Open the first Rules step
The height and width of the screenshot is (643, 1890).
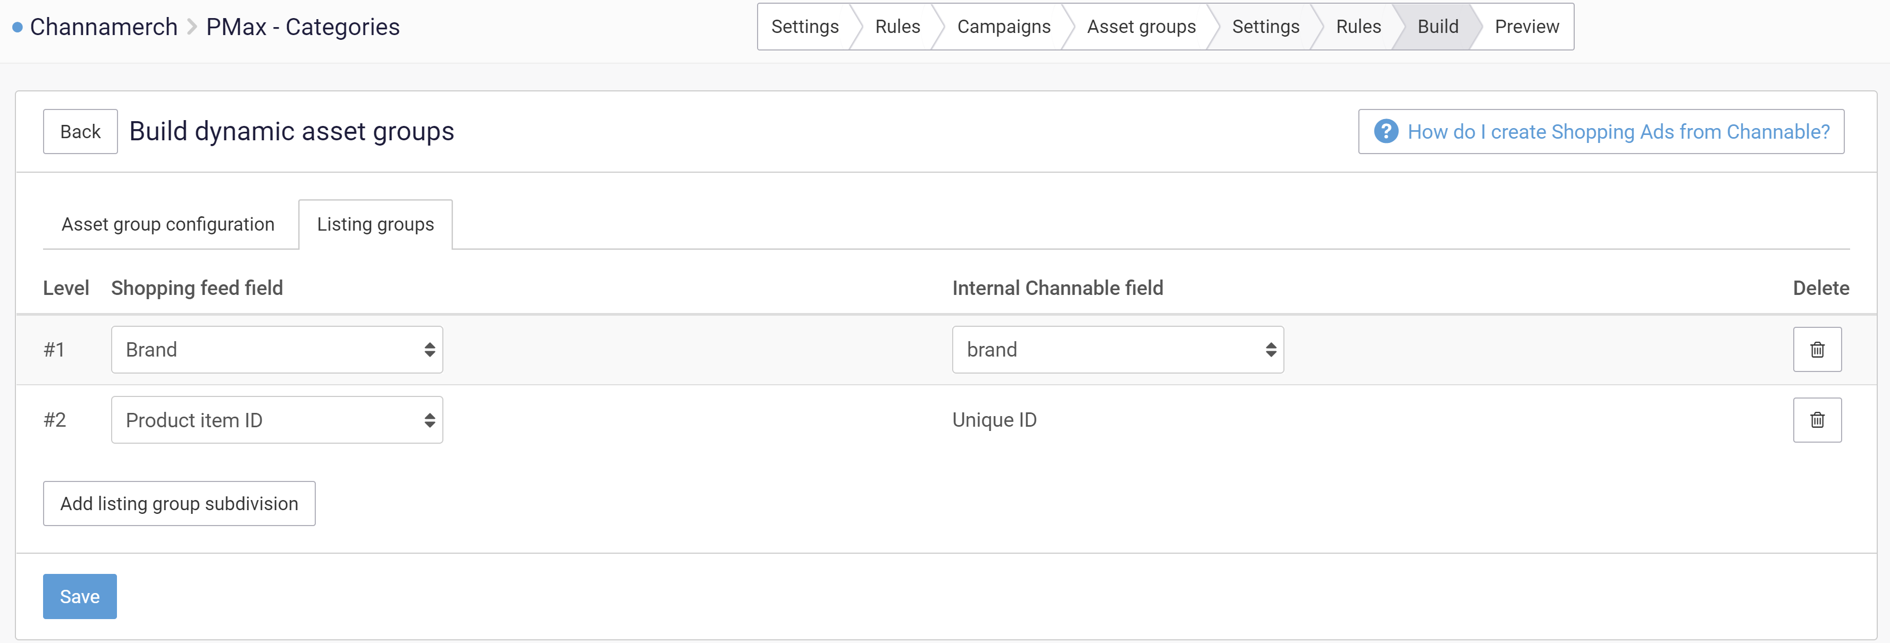896,27
